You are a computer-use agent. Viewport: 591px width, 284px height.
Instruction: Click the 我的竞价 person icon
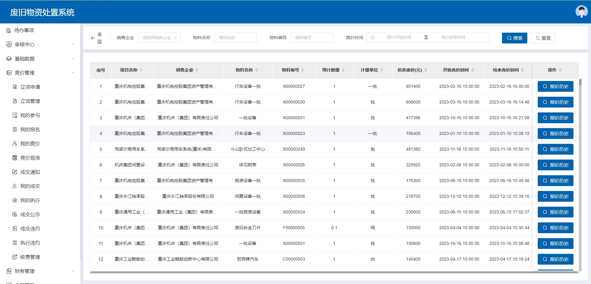tap(15, 144)
